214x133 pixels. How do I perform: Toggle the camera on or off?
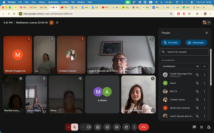coord(89,127)
